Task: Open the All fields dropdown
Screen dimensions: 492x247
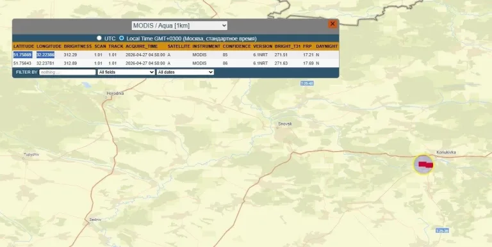Action: pos(126,72)
